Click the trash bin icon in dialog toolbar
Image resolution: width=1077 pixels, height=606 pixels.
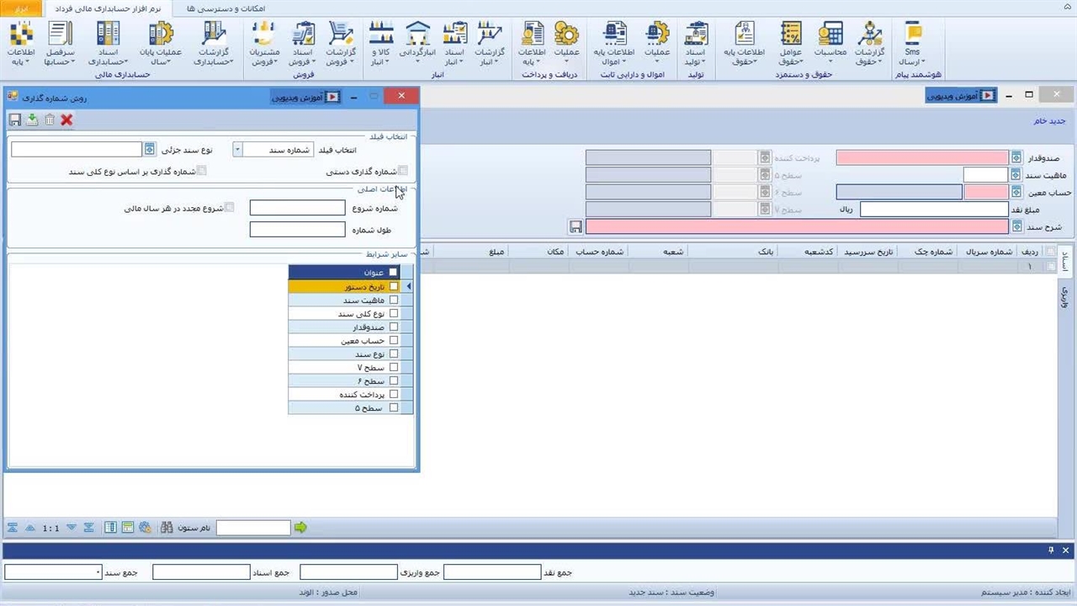pyautogui.click(x=50, y=120)
